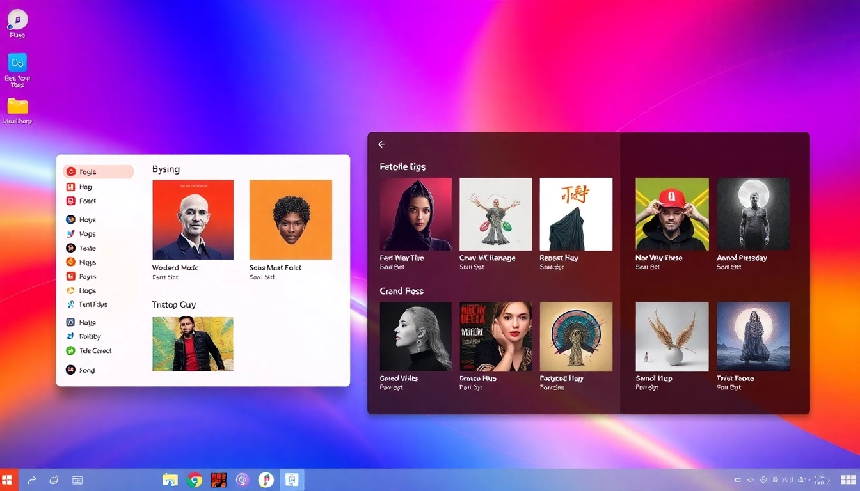The image size is (860, 491).
Task: Open the purple spiral app in taskbar
Action: (x=243, y=479)
